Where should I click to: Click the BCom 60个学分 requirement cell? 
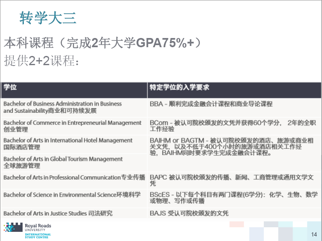point(234,126)
